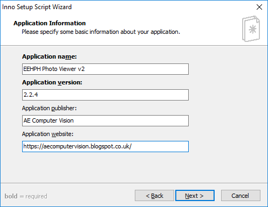The image size is (268, 207).
Task: Return to the previous step with Back
Action: click(154, 196)
